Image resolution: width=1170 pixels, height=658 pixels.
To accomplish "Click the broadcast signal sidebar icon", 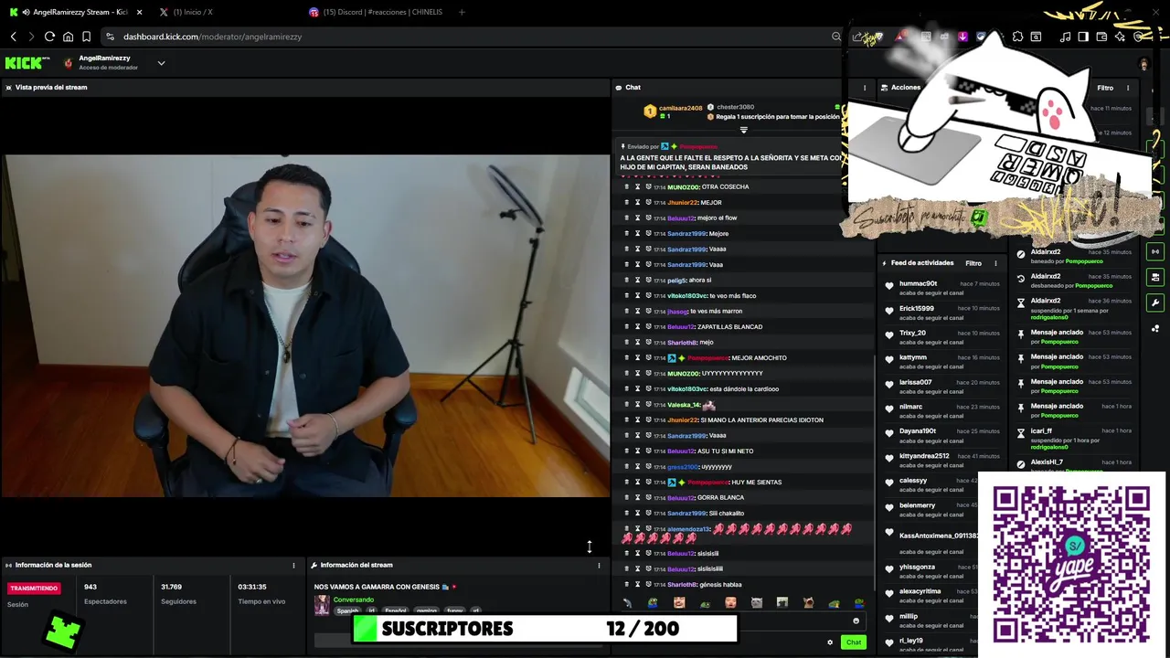I will (1155, 251).
